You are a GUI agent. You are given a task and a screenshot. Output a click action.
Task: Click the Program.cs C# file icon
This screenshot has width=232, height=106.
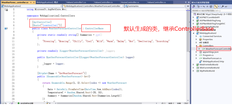(201, 55)
